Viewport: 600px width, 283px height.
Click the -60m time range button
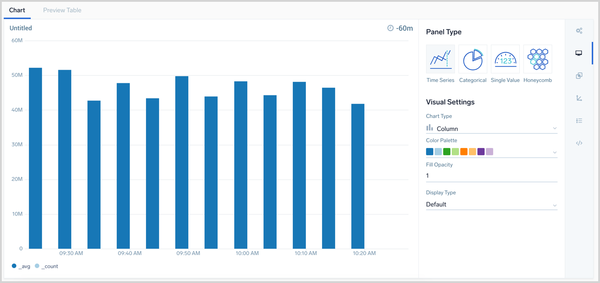tap(400, 28)
